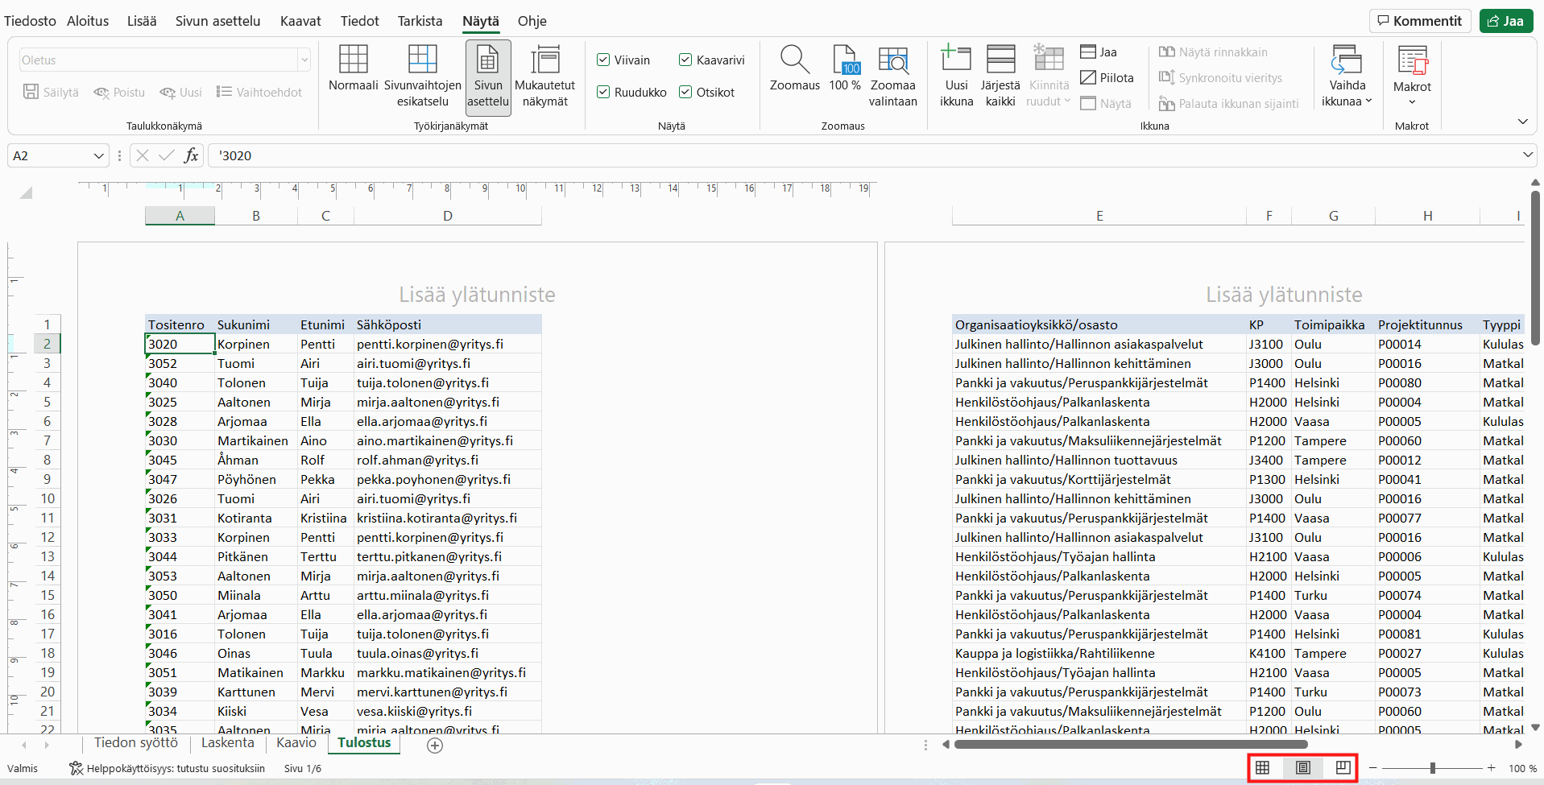The image size is (1544, 785).
Task: Click the green Jaa share button
Action: point(1506,21)
